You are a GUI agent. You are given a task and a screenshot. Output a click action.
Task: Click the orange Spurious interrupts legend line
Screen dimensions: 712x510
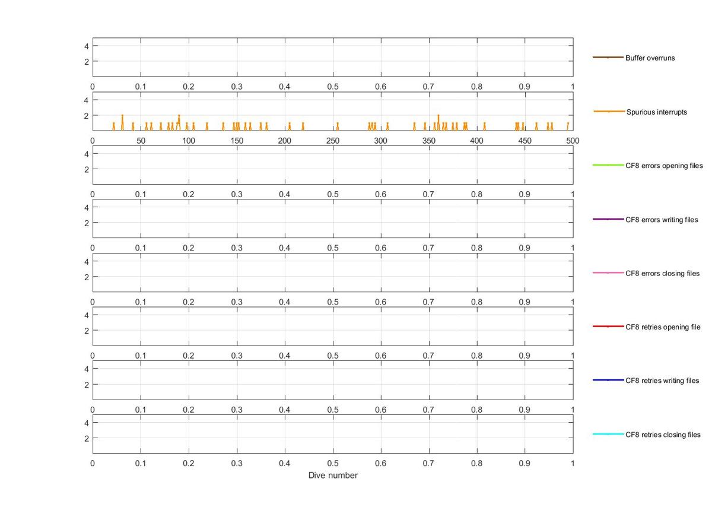pos(609,112)
